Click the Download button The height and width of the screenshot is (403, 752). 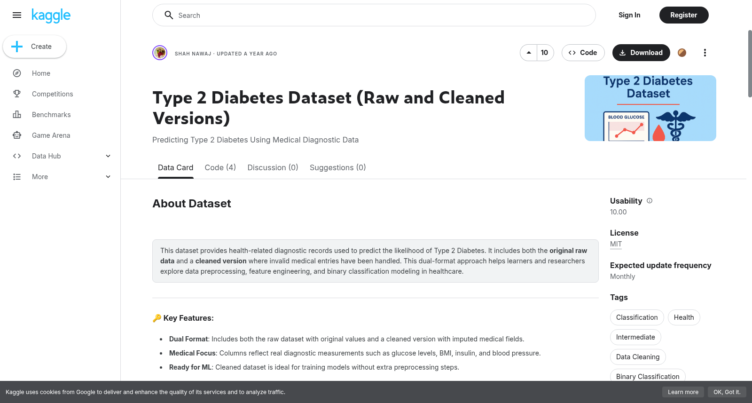tap(641, 53)
